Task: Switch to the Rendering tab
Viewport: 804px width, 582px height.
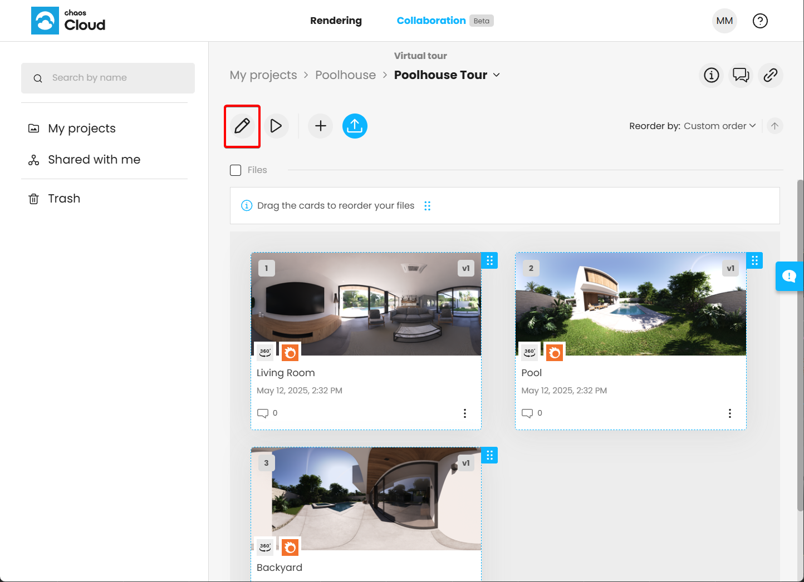Action: click(336, 21)
